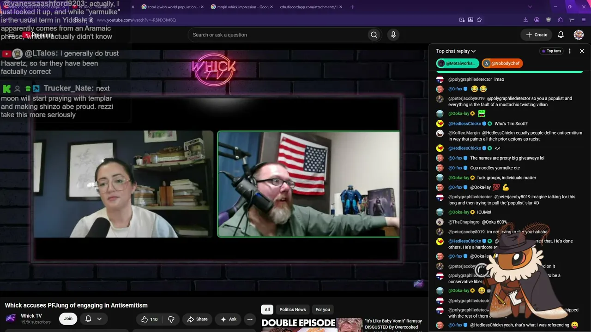The image size is (591, 332).
Task: Open uBlock shield extension icon
Action: (x=549, y=20)
